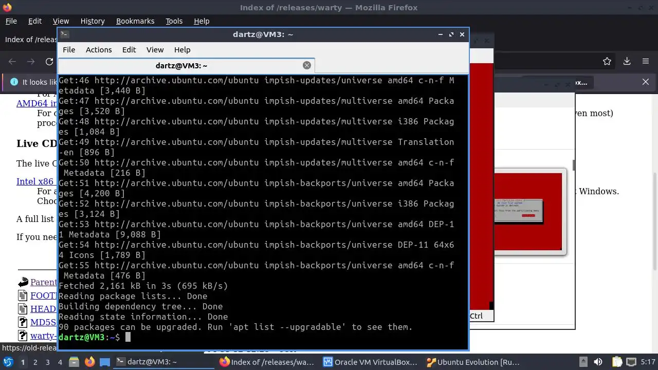
Task: Open the AMD64 install link
Action: click(x=37, y=103)
